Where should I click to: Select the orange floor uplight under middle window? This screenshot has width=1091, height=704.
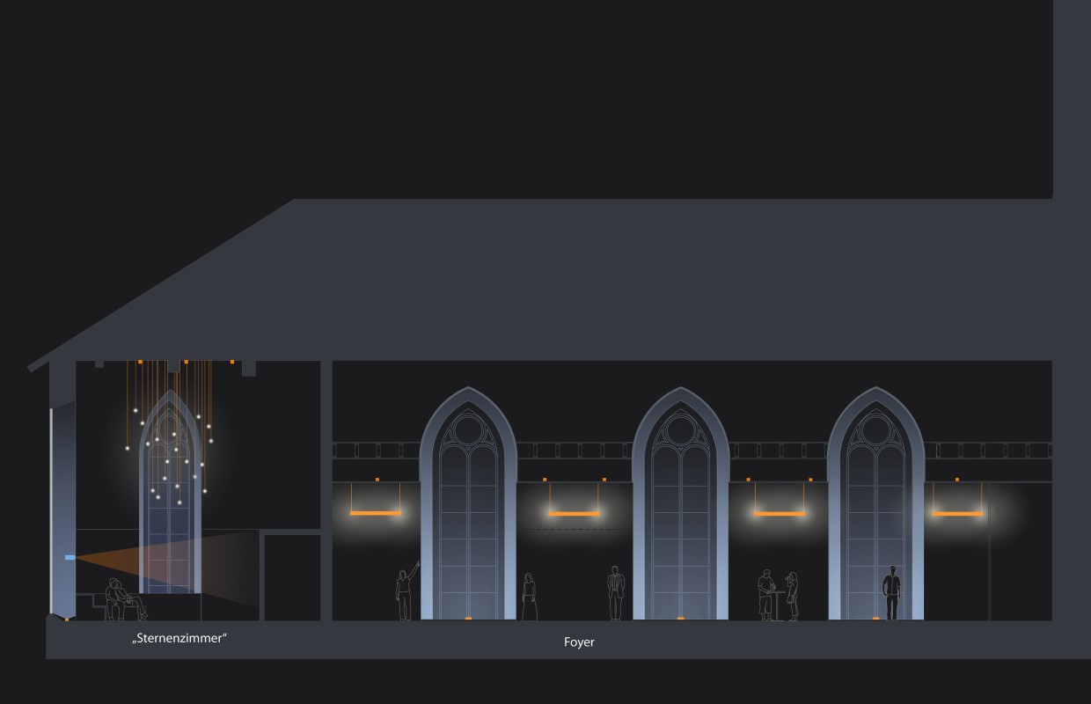click(x=680, y=619)
